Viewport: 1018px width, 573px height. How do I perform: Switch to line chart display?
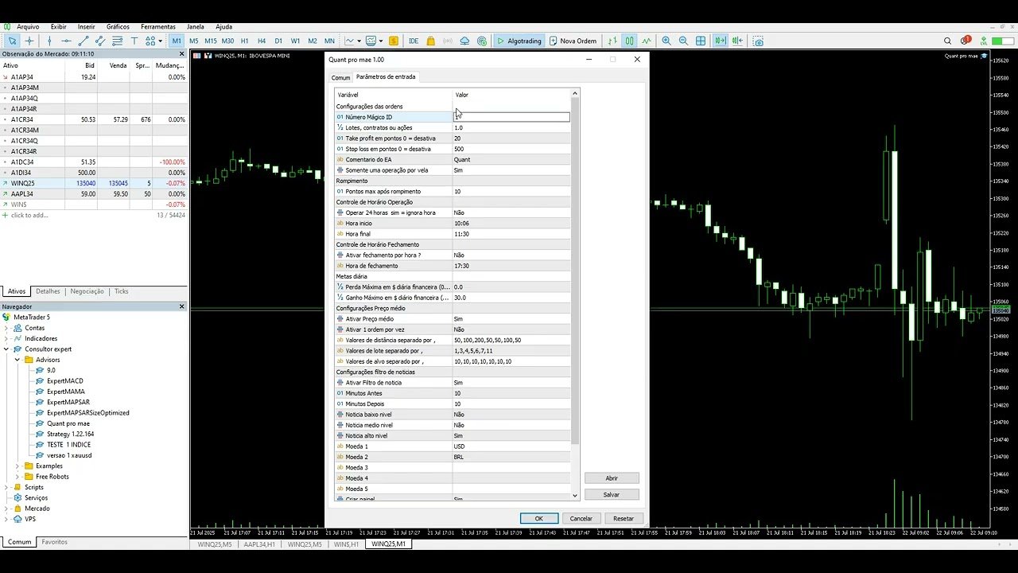(x=647, y=41)
